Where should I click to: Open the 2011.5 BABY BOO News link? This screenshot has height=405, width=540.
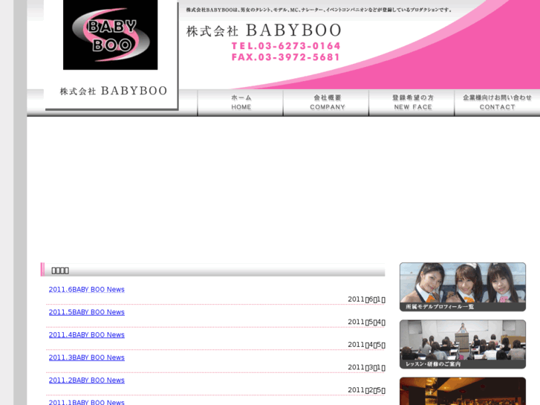pyautogui.click(x=86, y=312)
